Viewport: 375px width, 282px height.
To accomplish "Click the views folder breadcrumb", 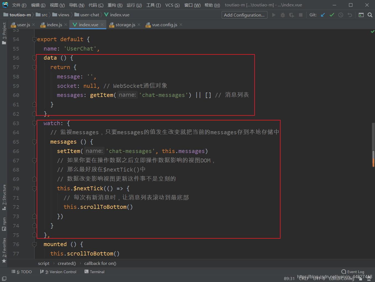I will [61, 15].
